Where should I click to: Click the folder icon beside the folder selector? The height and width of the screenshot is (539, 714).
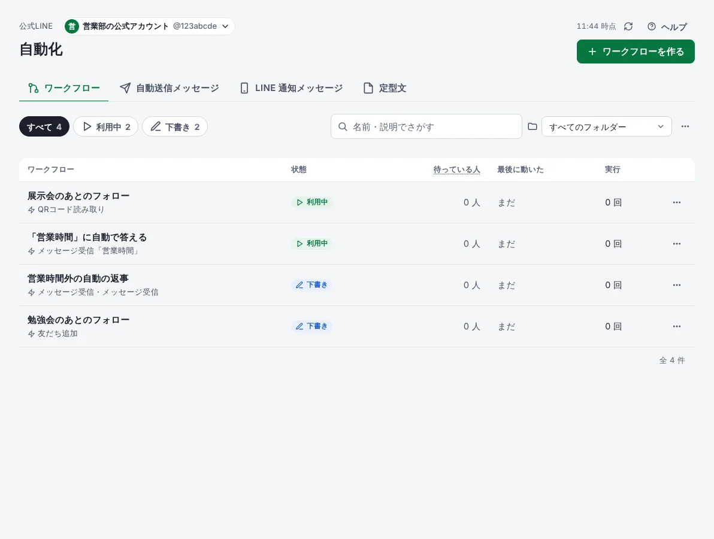pos(533,126)
